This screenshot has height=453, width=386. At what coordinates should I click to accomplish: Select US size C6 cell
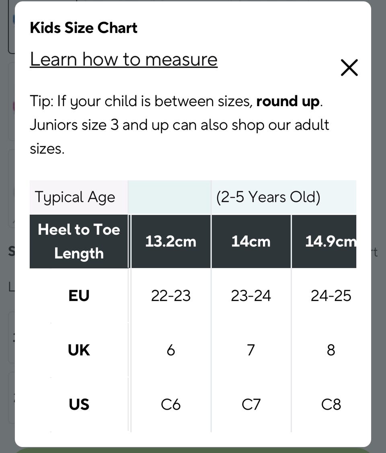point(170,404)
